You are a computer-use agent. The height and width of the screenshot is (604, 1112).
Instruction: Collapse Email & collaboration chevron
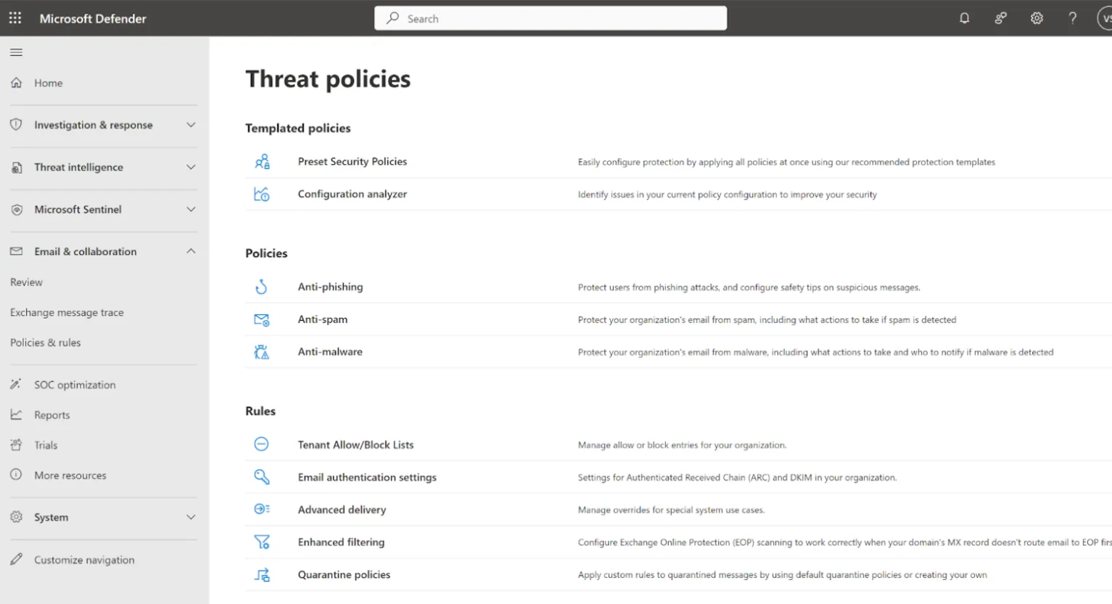coord(191,251)
